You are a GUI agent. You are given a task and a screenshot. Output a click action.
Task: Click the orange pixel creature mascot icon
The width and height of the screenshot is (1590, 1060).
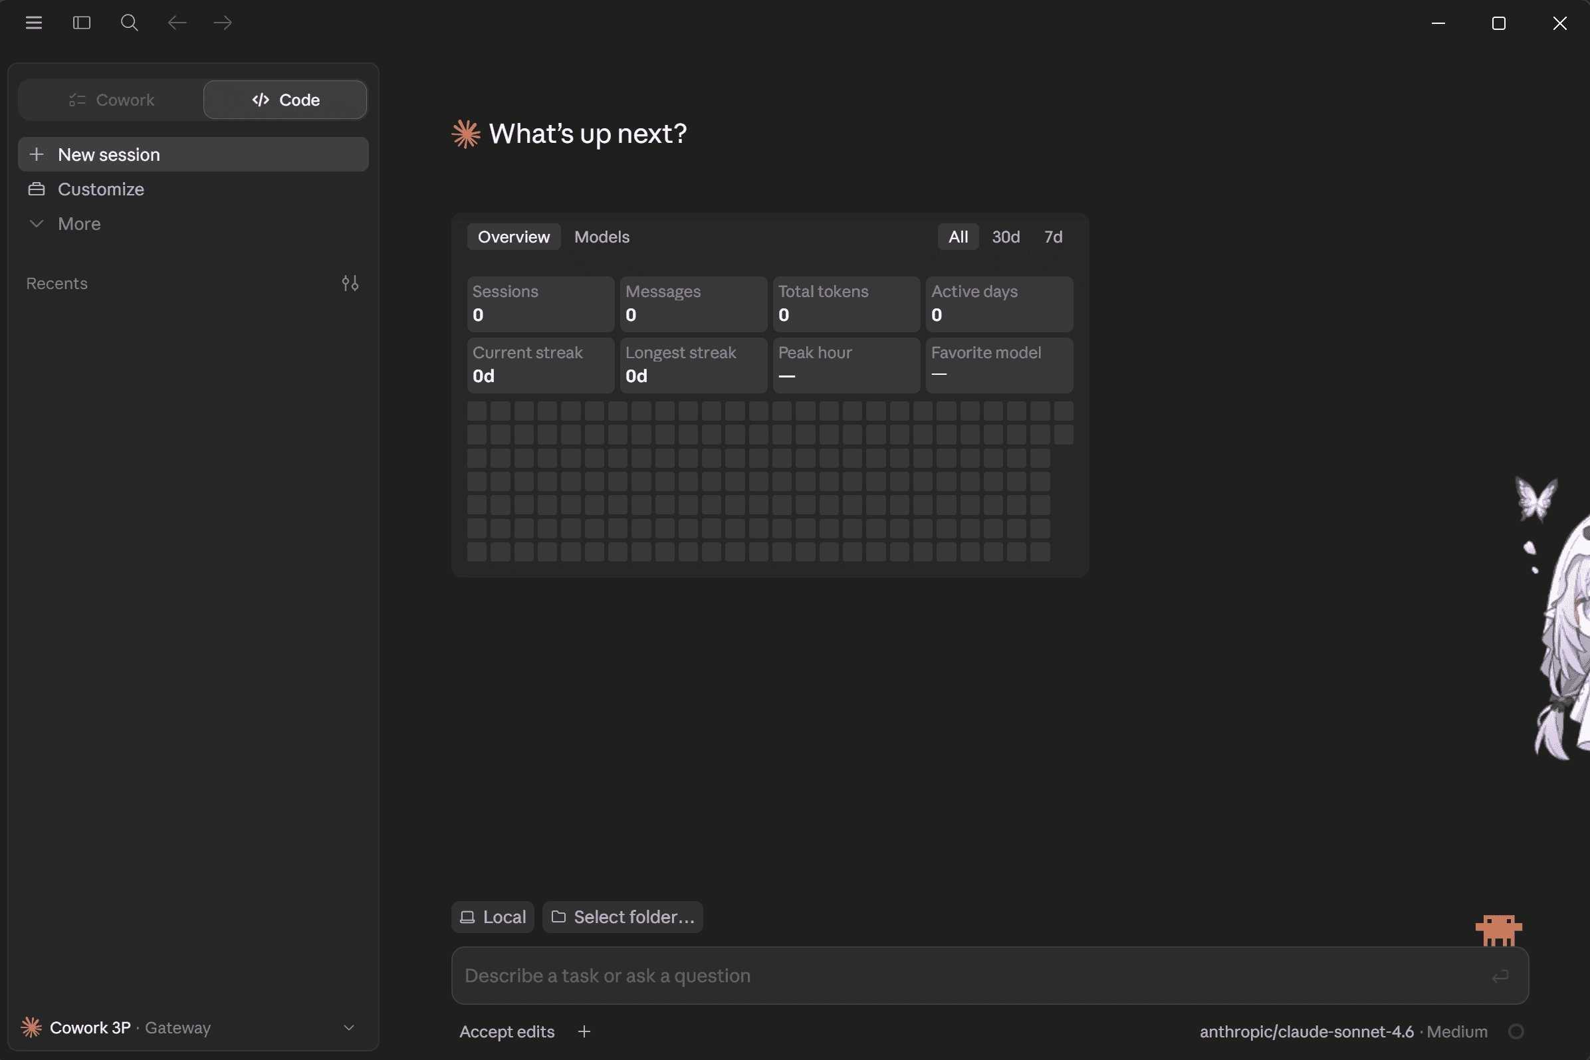click(1498, 930)
